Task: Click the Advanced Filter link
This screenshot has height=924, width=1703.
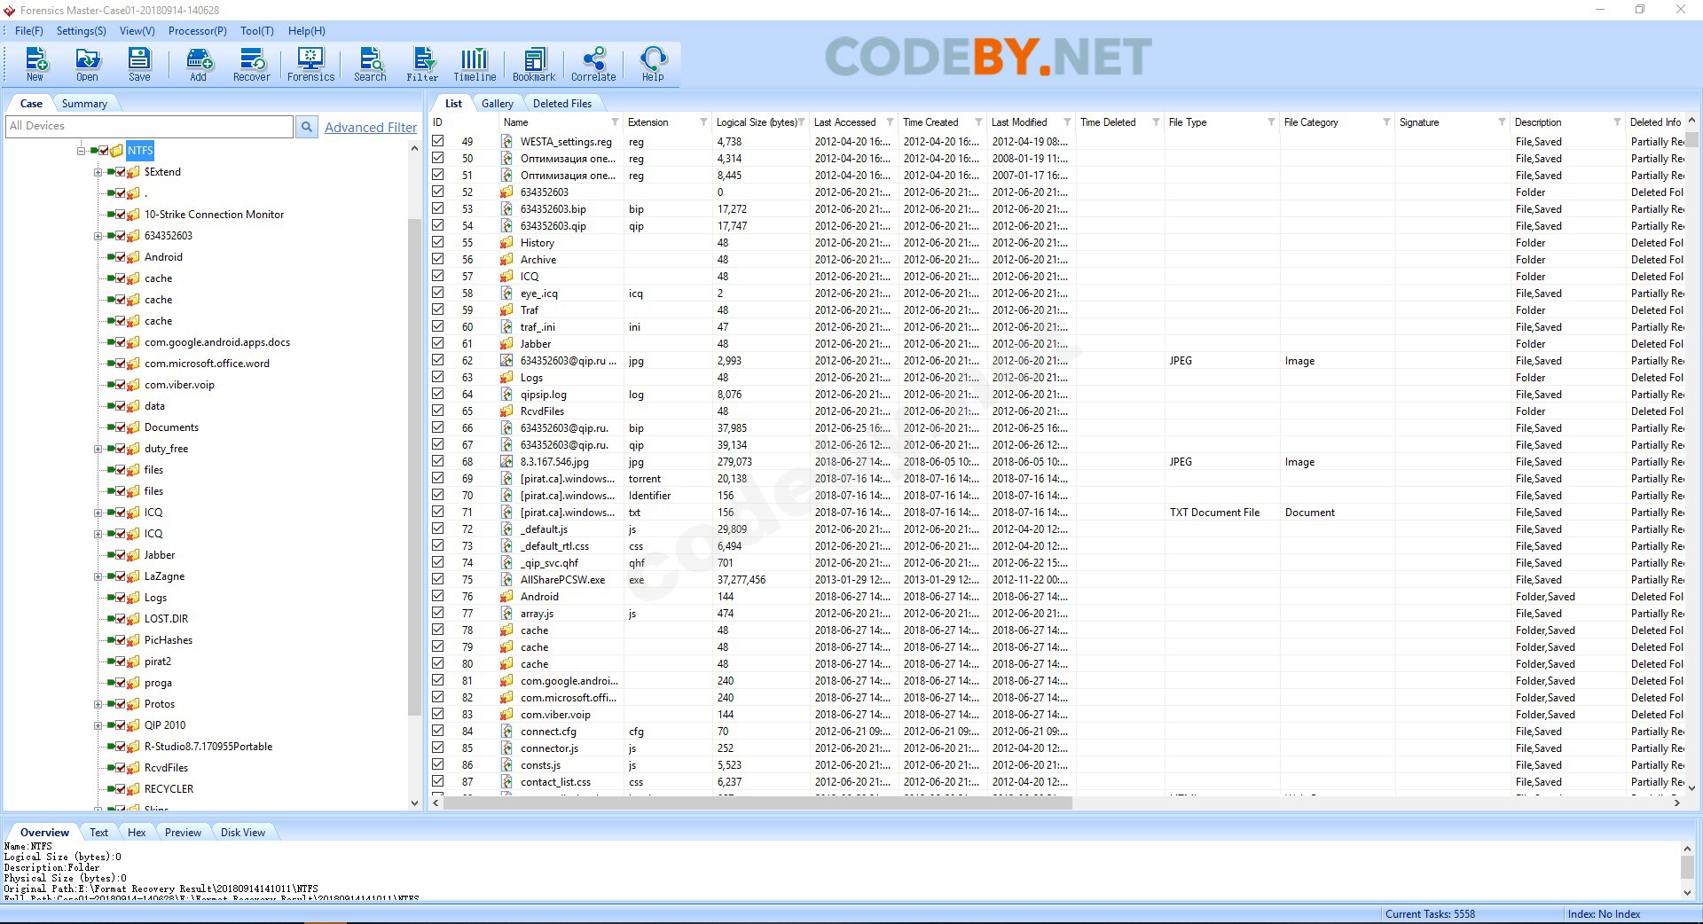Action: tap(370, 128)
